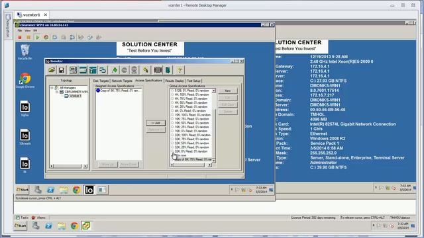
Task: Open the Tasks pane in vSphere status bar
Action: pyautogui.click(x=22, y=218)
